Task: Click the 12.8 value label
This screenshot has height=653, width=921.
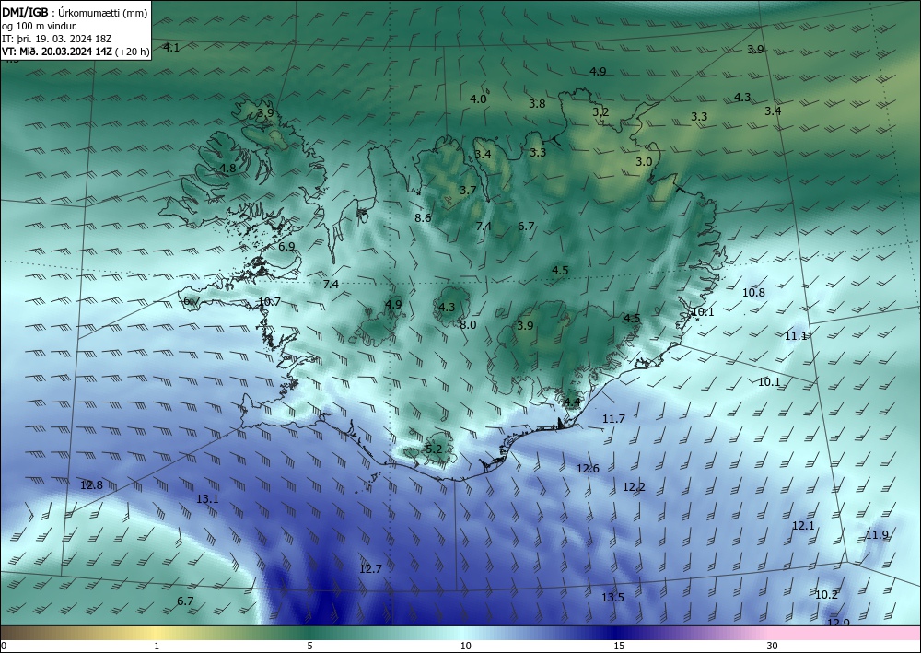Action: click(x=91, y=485)
